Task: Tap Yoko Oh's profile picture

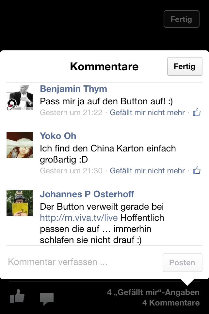Action: [x=20, y=145]
